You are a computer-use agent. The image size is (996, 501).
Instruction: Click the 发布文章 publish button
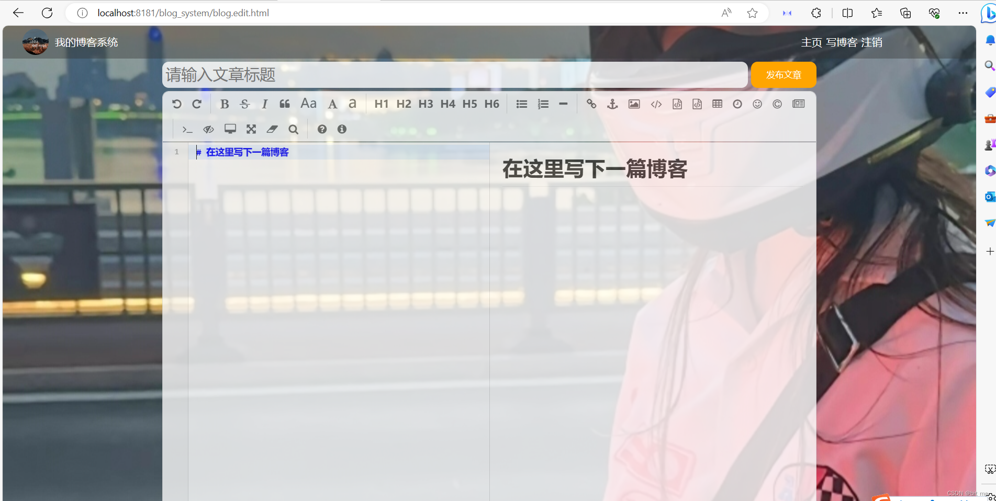coord(784,75)
